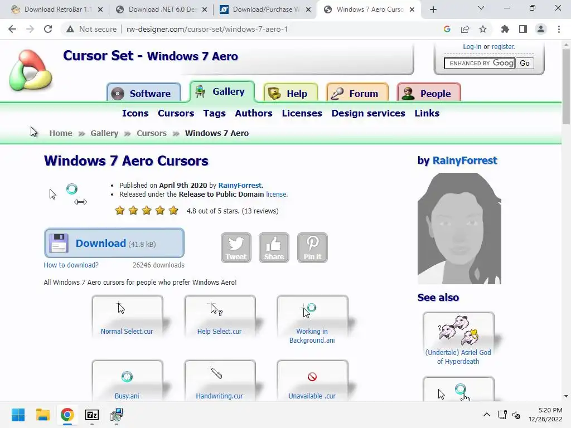The height and width of the screenshot is (428, 571).
Task: Click the browser forward arrow
Action: coord(30,29)
